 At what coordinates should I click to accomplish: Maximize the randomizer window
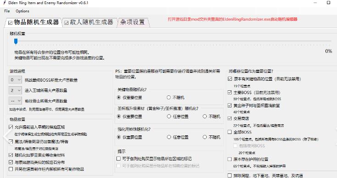(x=328, y=3)
